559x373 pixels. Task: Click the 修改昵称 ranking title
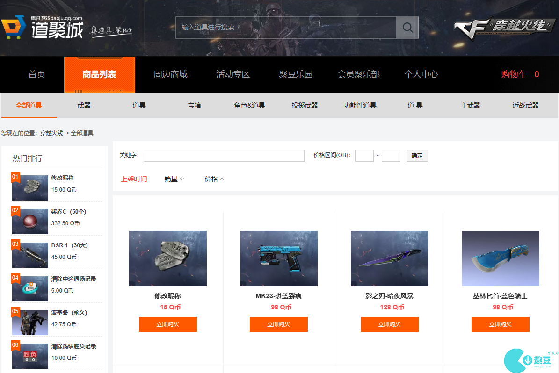coord(62,178)
